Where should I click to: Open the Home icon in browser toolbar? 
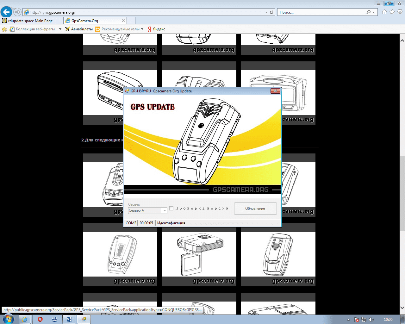point(384,12)
